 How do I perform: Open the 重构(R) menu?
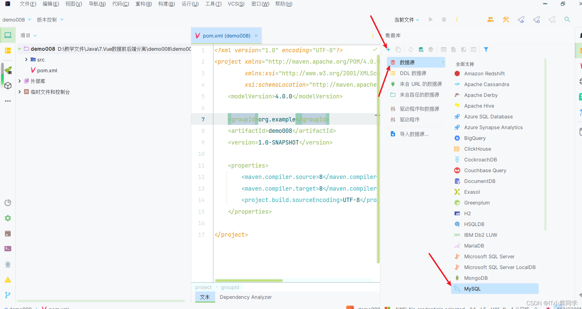(x=144, y=4)
